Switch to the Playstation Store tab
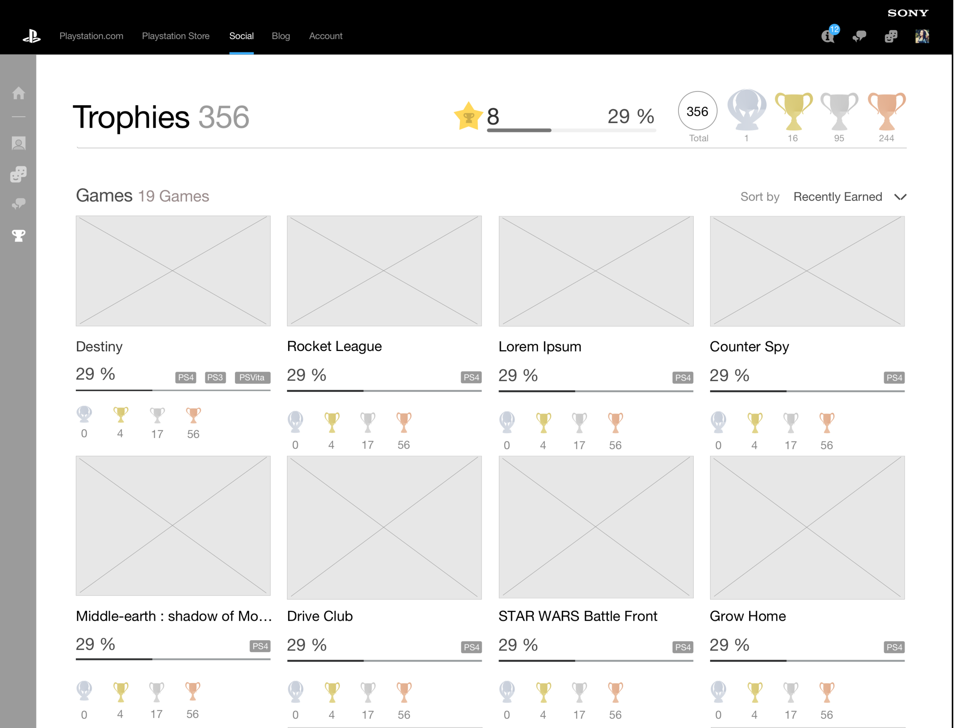Image resolution: width=954 pixels, height=728 pixels. point(176,36)
